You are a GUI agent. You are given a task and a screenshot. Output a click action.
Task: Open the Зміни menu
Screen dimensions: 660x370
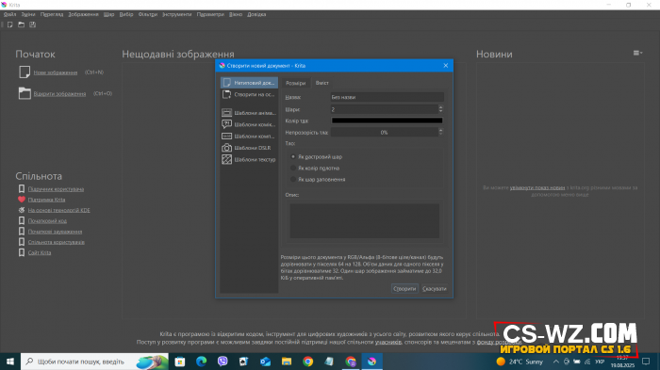click(28, 14)
